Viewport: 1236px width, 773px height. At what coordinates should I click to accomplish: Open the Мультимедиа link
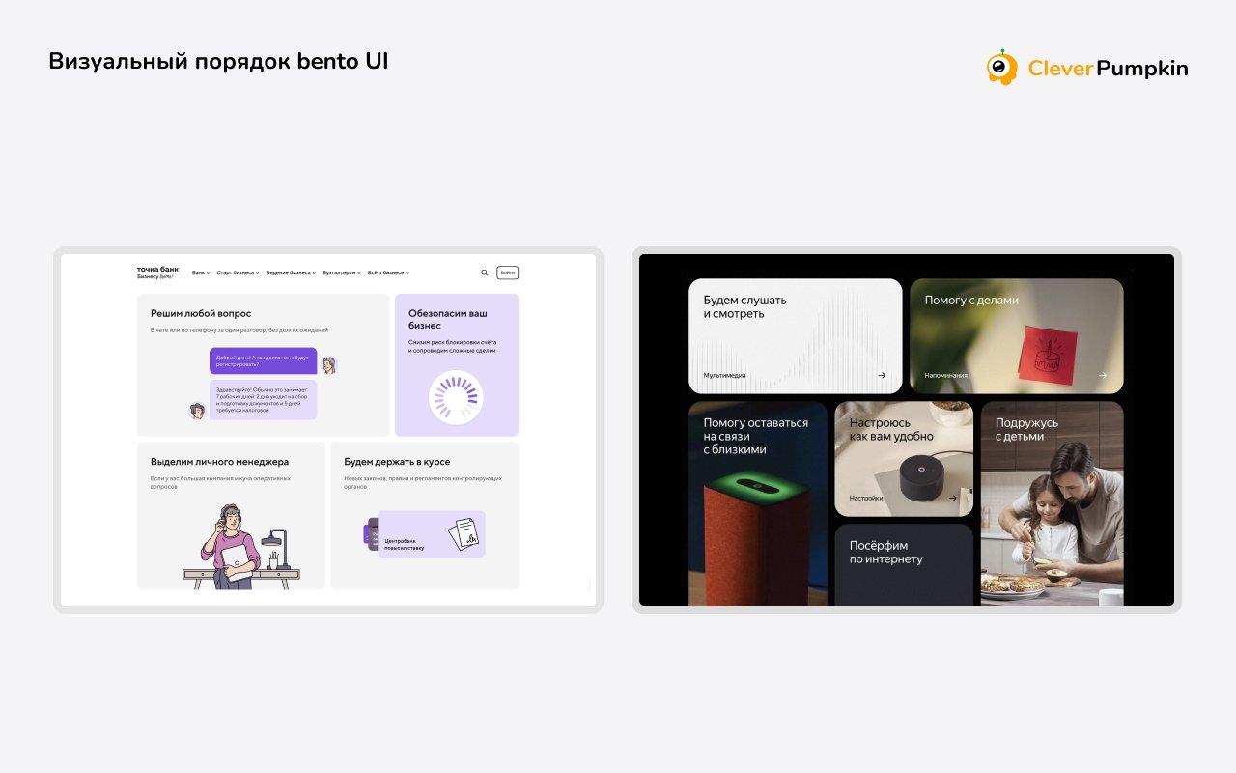coord(725,375)
